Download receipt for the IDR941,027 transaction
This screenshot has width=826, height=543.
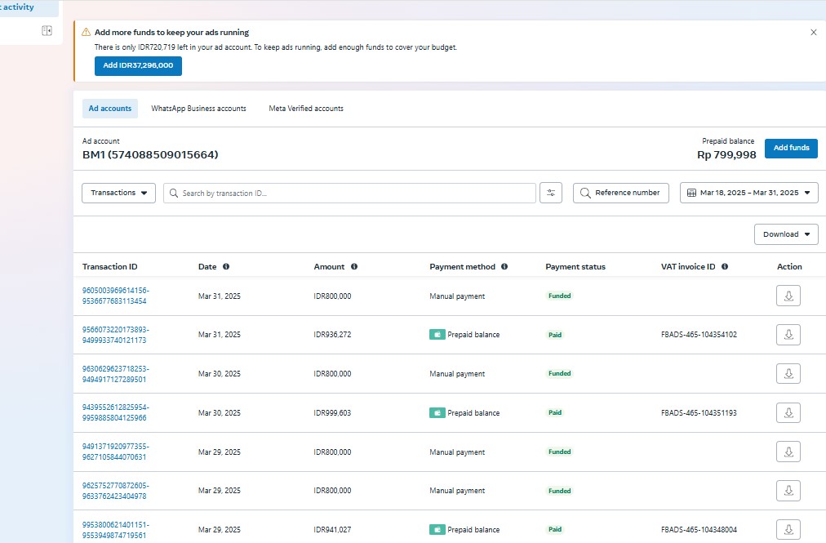788,529
